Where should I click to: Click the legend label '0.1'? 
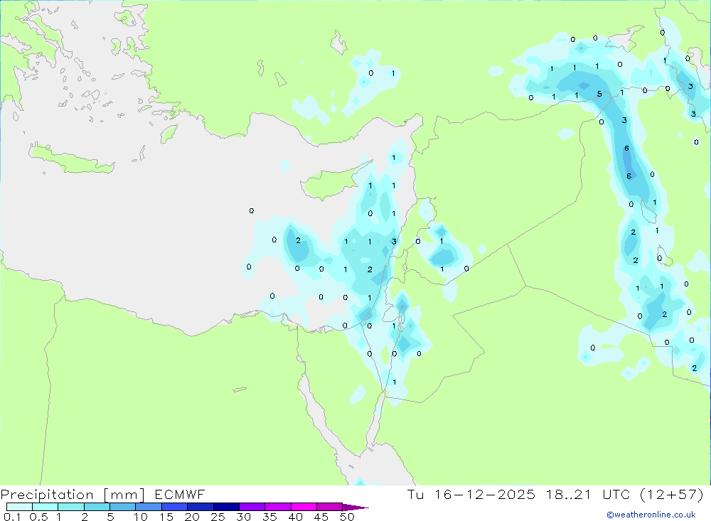(x=12, y=517)
